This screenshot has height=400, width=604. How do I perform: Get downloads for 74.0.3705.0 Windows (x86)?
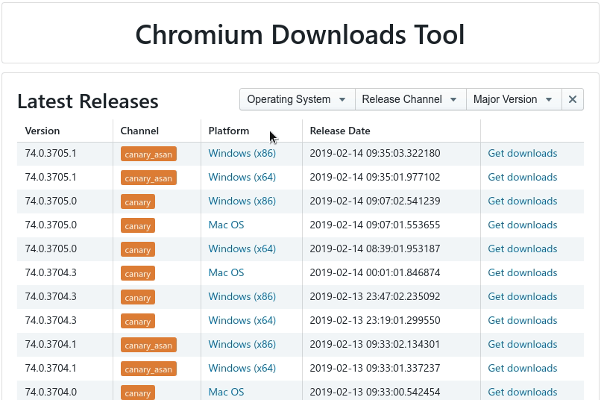coord(522,201)
